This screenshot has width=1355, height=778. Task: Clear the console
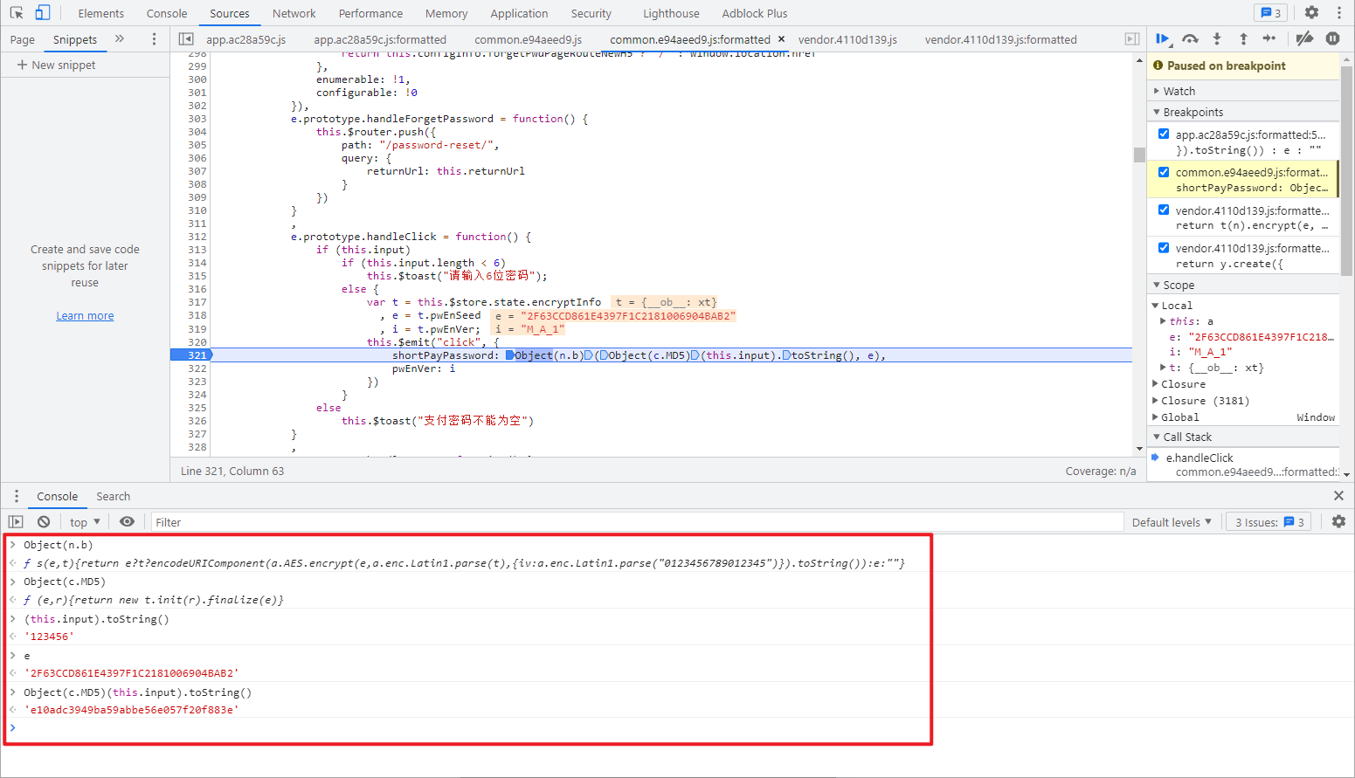tap(44, 522)
